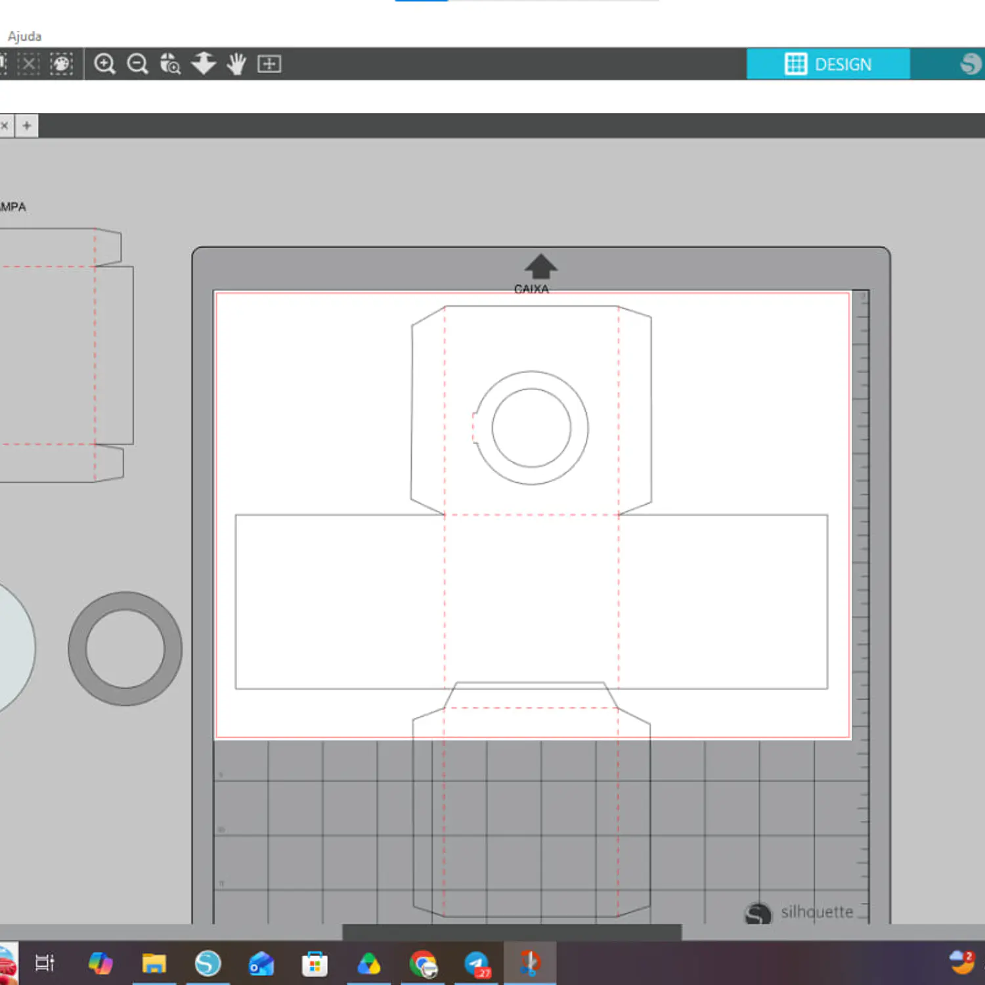
Task: Click the Deselect All icon
Action: click(x=28, y=64)
